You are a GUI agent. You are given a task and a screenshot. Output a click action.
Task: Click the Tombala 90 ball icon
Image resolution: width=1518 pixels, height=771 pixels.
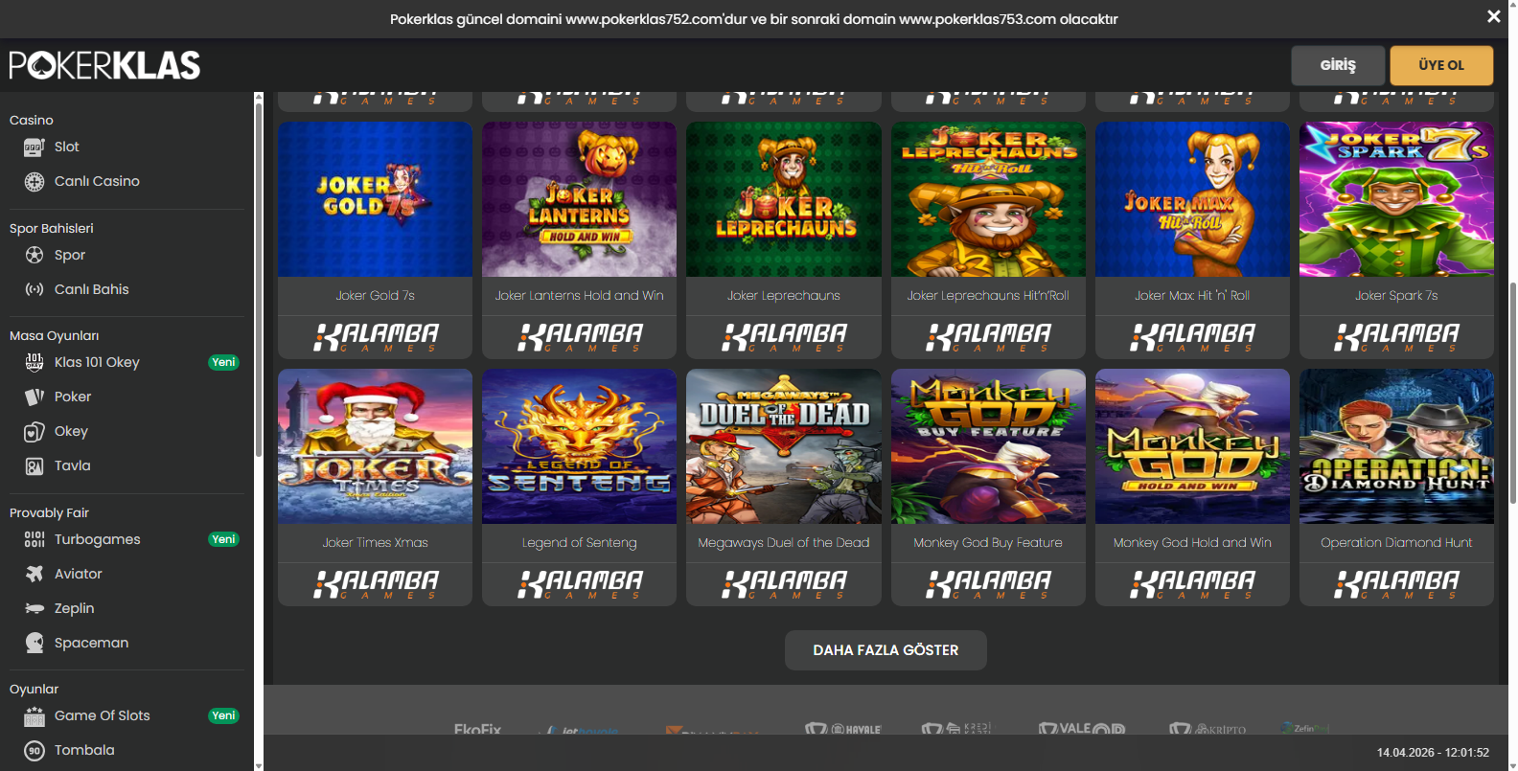coord(34,750)
